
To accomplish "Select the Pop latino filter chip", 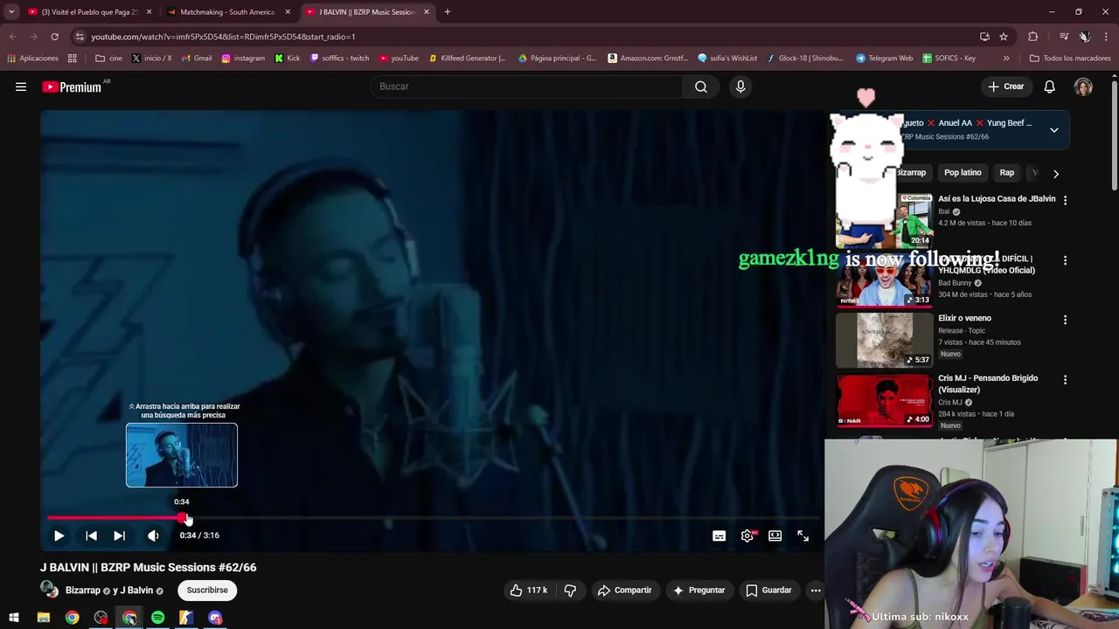I will [x=963, y=173].
